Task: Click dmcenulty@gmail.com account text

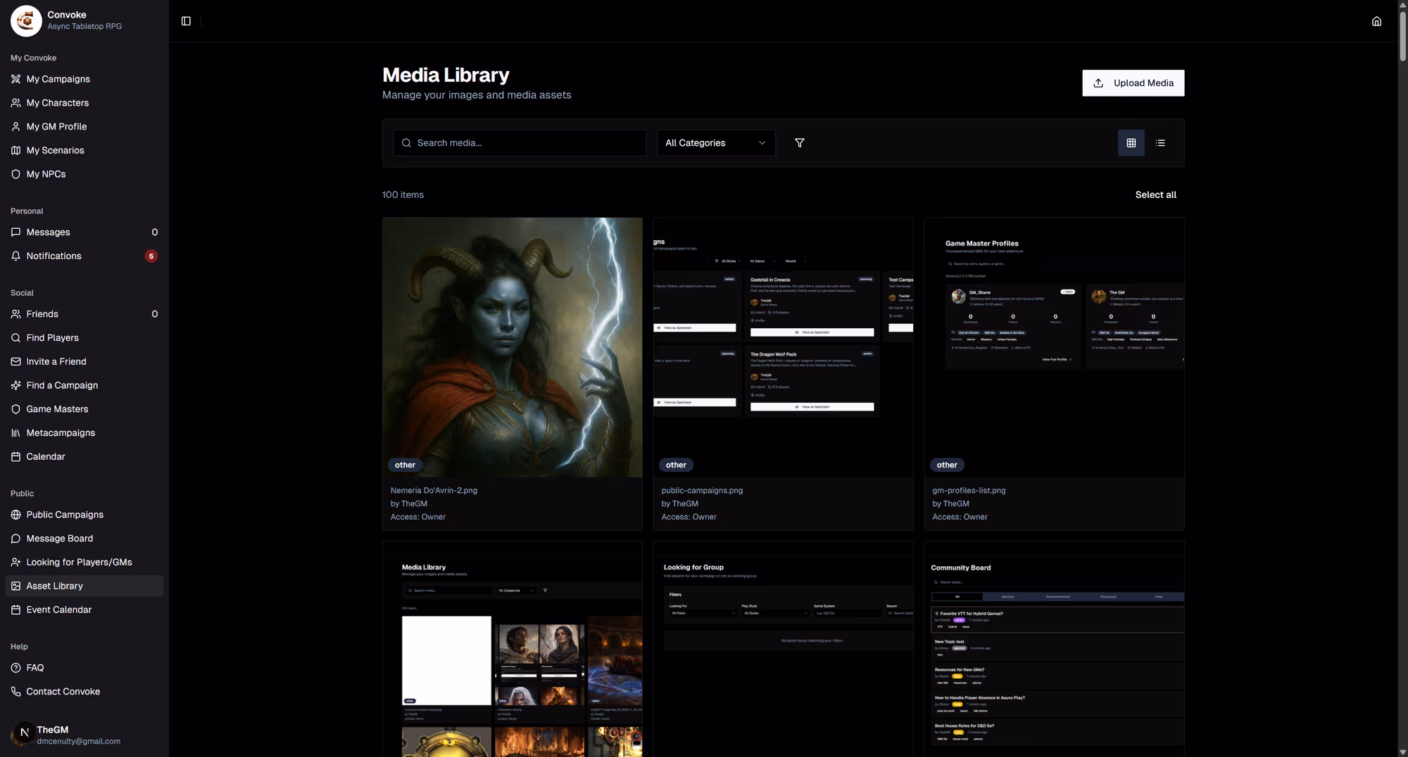Action: point(78,742)
